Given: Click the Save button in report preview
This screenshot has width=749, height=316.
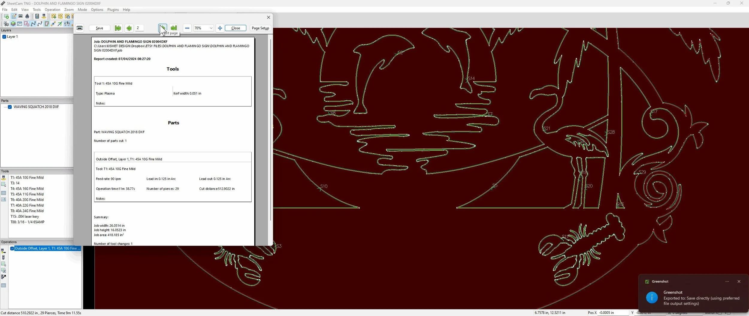Looking at the screenshot, I should pos(99,28).
